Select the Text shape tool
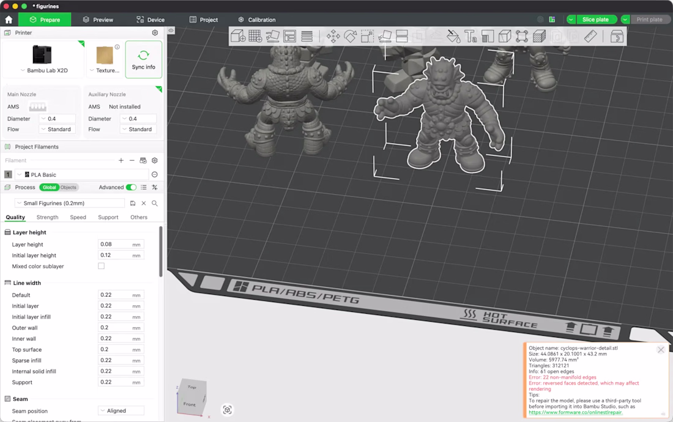 click(x=470, y=37)
